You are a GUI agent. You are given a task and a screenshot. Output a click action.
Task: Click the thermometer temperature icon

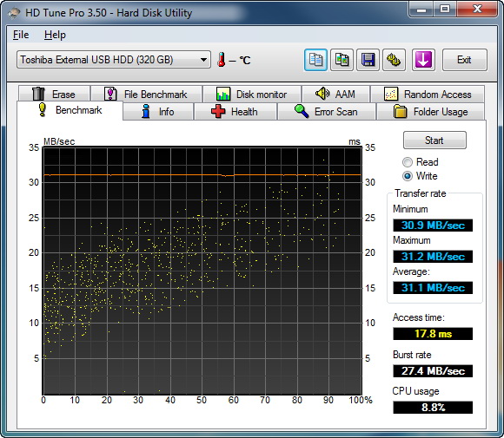[x=221, y=60]
